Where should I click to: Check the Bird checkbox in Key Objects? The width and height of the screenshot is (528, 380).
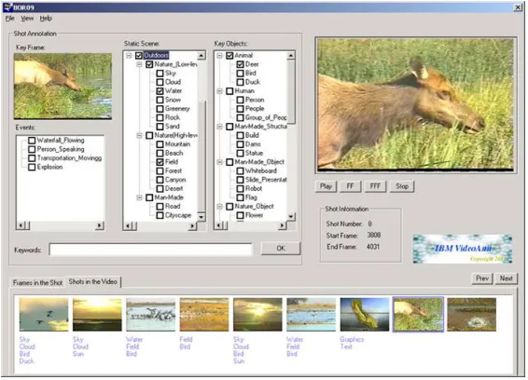point(240,73)
